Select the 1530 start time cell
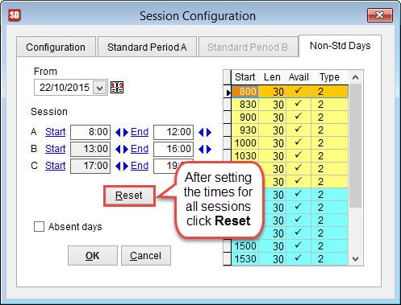The image size is (401, 305). click(245, 259)
